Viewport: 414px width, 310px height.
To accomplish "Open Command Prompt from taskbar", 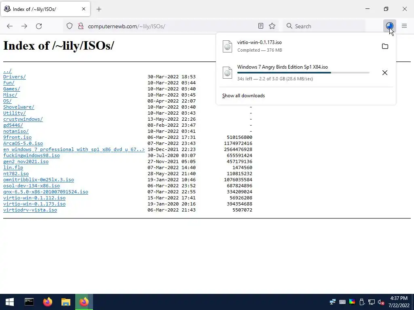I will coord(29,302).
